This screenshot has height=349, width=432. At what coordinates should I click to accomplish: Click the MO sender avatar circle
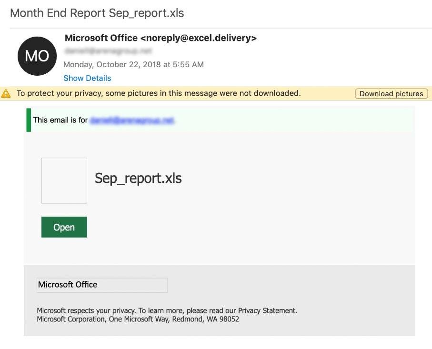tap(37, 56)
